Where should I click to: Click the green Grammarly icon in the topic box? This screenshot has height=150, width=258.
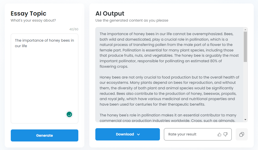(69, 114)
